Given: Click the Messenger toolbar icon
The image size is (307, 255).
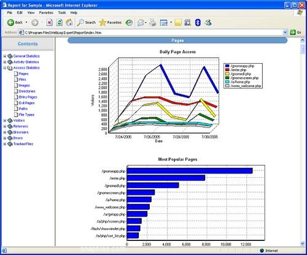Looking at the screenshot, I should [208, 23].
